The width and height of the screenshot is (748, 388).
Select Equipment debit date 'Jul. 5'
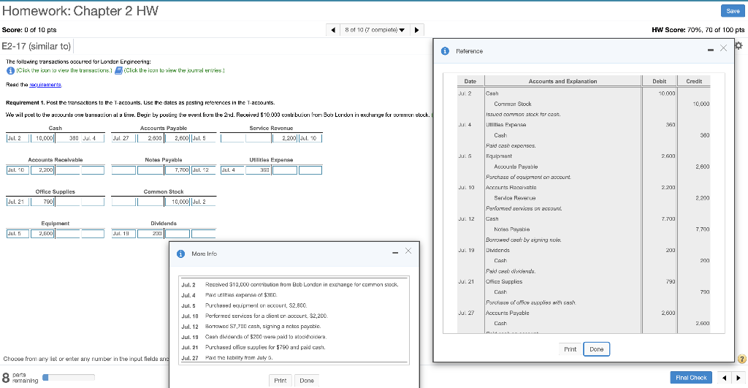18,233
